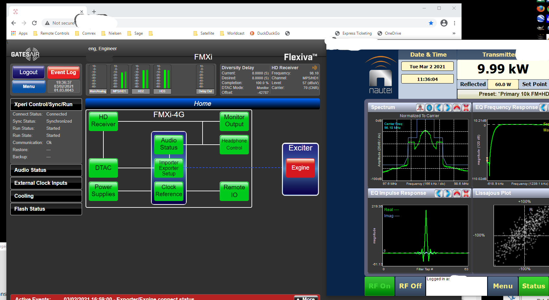This screenshot has width=549, height=300.
Task: Click the right arrow icon on Spectrum panel
Action: pos(448,107)
